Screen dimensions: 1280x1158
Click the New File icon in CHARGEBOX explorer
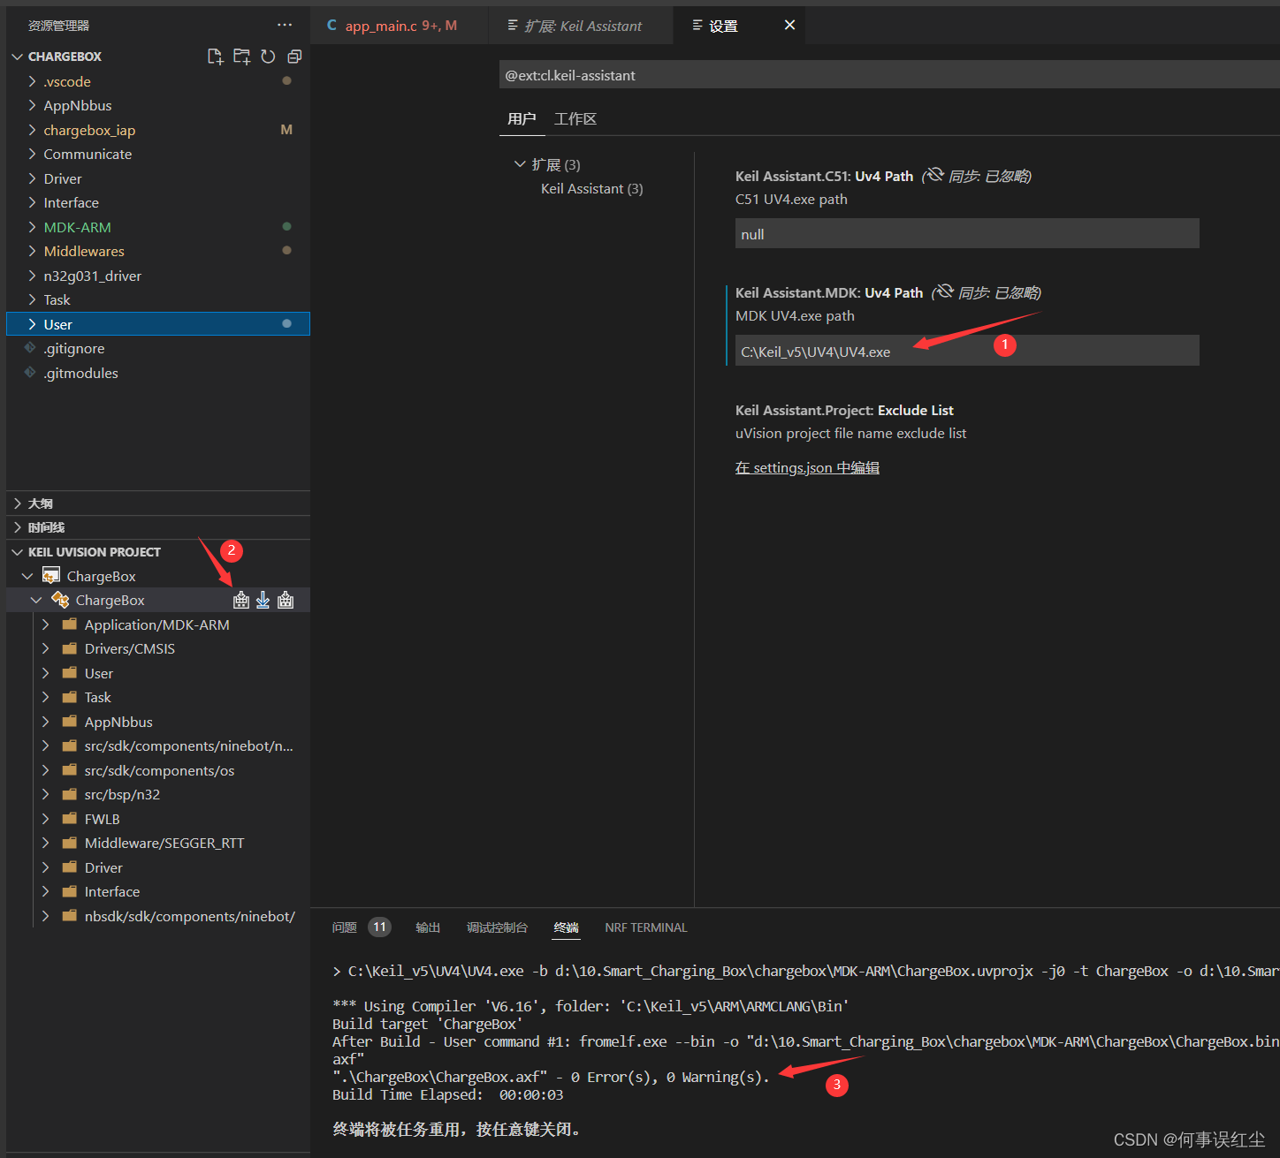[215, 57]
